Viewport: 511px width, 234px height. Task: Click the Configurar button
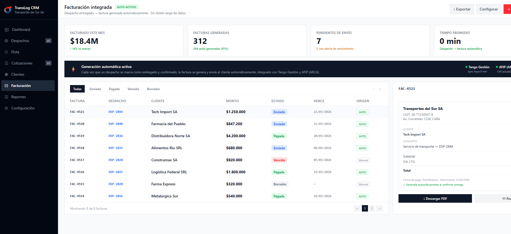(x=489, y=9)
